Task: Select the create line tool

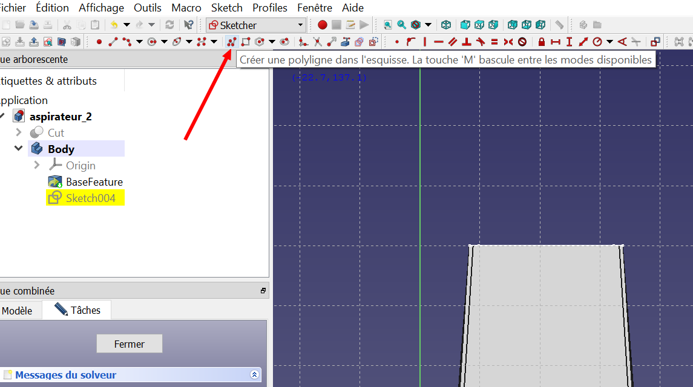Action: 113,42
